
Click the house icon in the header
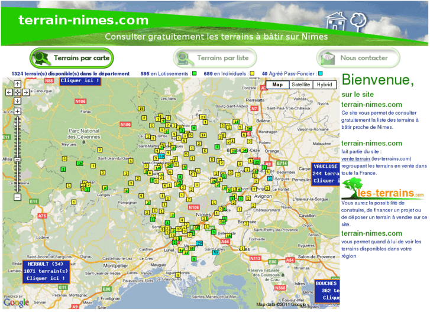pyautogui.click(x=336, y=21)
